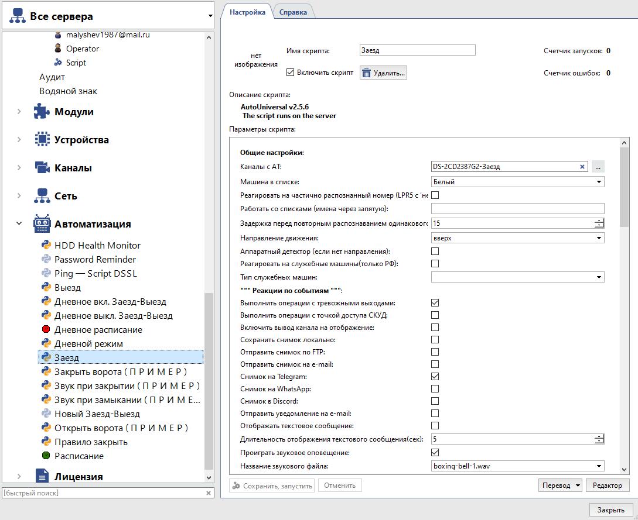Switch to the Справка tab

click(x=293, y=12)
